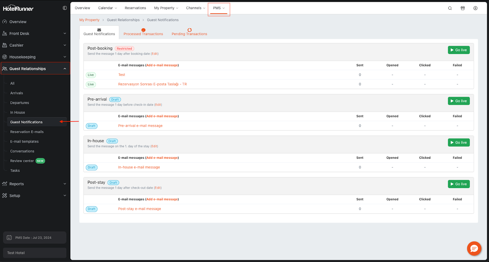
Task: Click the HotelRunner logo
Action: (18, 9)
